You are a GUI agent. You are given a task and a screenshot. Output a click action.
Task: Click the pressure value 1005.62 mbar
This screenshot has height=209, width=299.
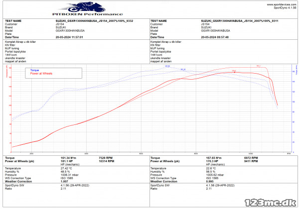(215, 175)
